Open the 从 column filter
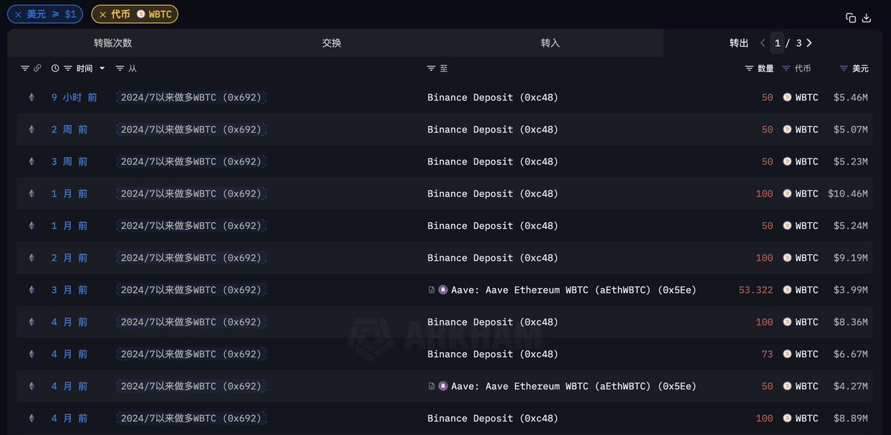Viewport: 891px width, 435px height. tap(120, 68)
